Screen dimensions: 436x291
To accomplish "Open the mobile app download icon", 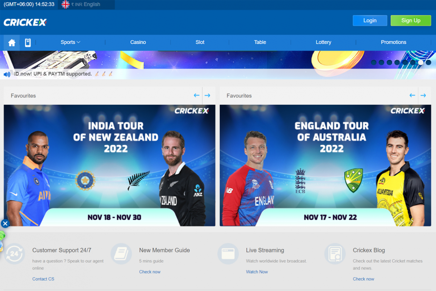I will coord(28,43).
